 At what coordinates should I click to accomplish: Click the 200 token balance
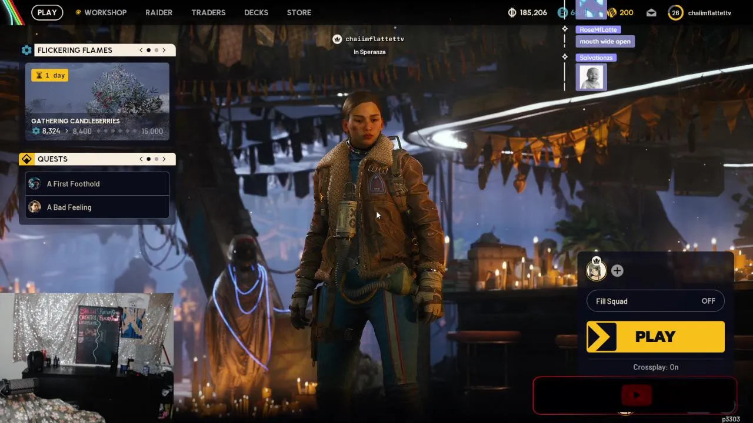pyautogui.click(x=627, y=12)
